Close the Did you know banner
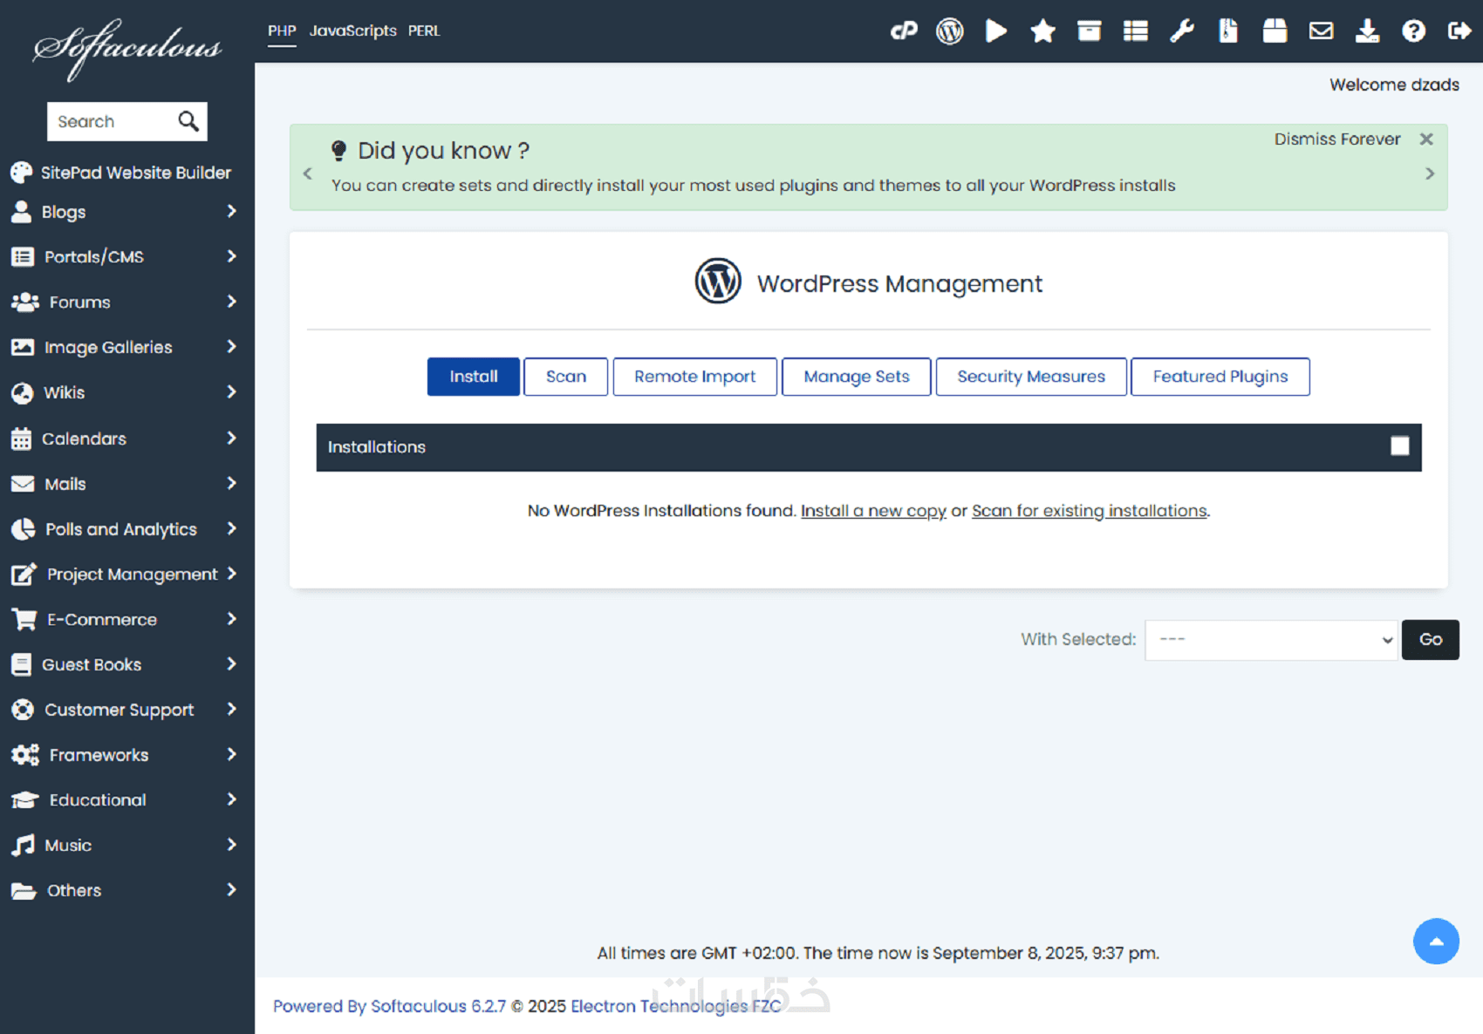This screenshot has height=1034, width=1483. point(1426,139)
